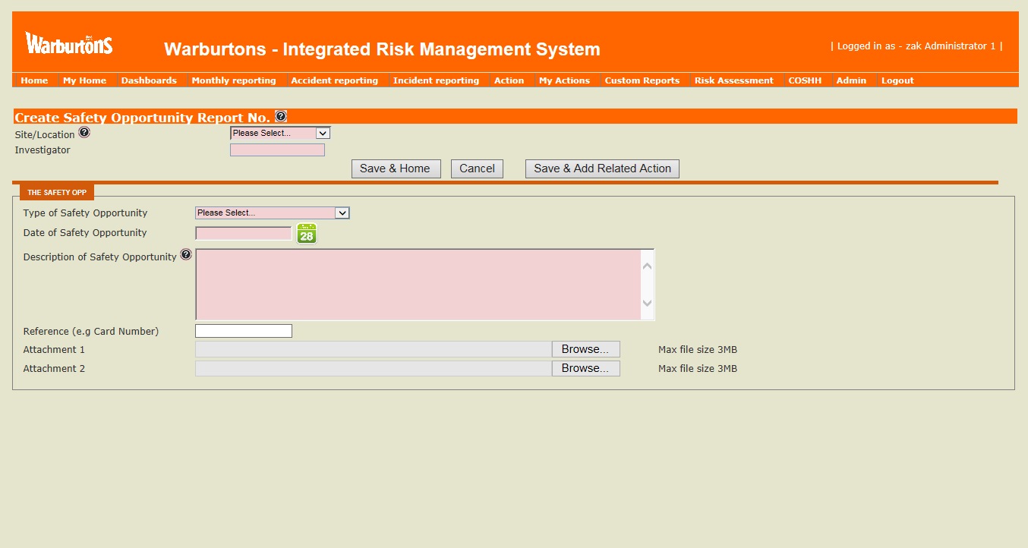
Task: Focus the Reference card number field
Action: [244, 331]
